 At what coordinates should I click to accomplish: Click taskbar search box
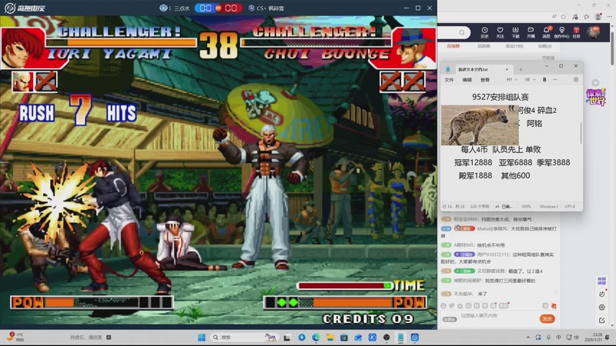(x=244, y=338)
